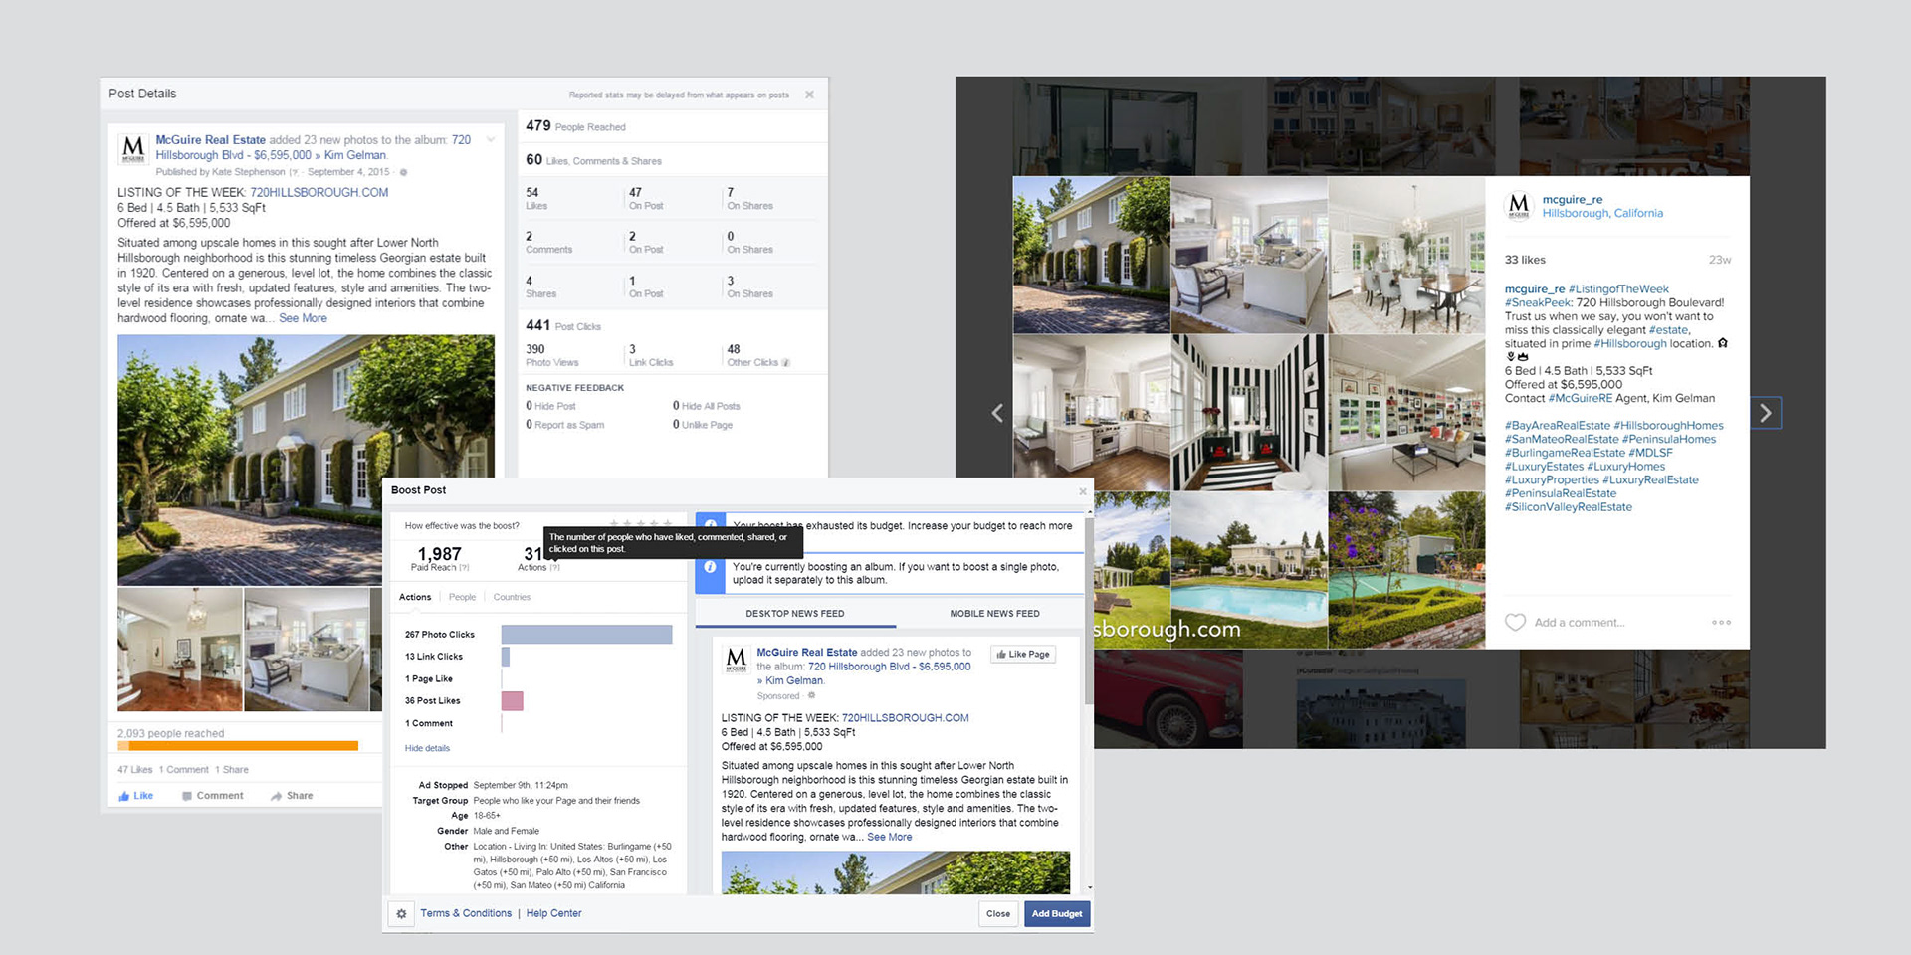
Task: Open 720HILLSBOROUGH.COM link in Post Details
Action: click(319, 193)
